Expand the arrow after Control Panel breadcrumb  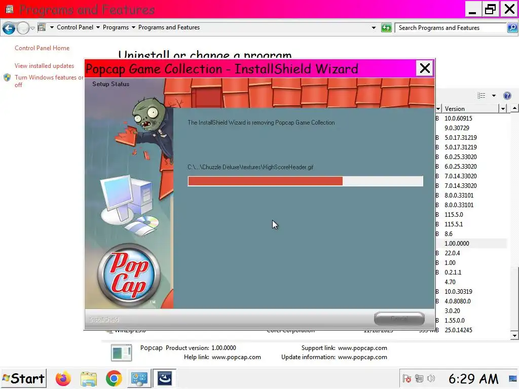[98, 27]
